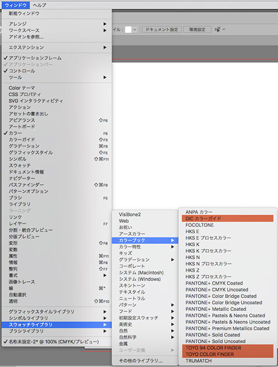This screenshot has height=367, width=278.
Task: Open the アートボード panel
Action: (57, 127)
